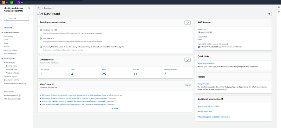The image size is (281, 128).
Task: Open the User groups count 1
Action: click(x=41, y=74)
